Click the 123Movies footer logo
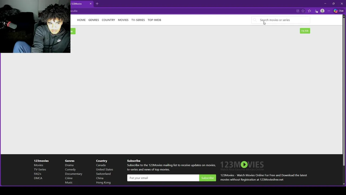Viewport: 346px width, 195px height. click(242, 165)
